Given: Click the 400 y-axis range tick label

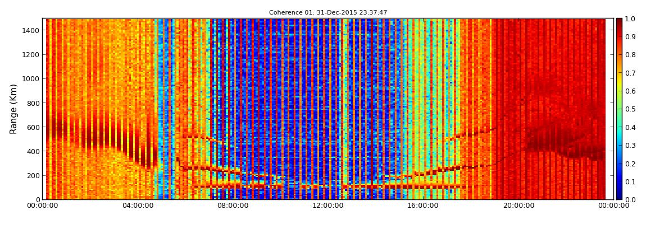Looking at the screenshot, I should pyautogui.click(x=33, y=151).
